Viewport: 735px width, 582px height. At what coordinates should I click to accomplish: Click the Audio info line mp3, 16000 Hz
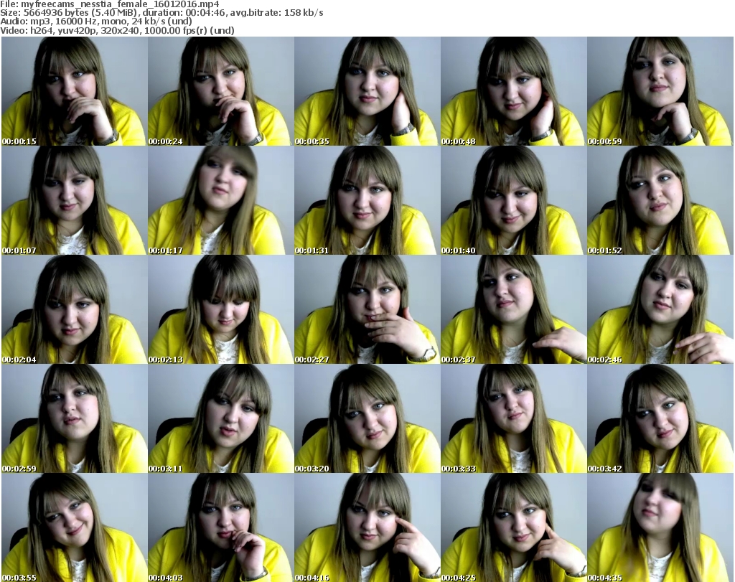click(96, 22)
